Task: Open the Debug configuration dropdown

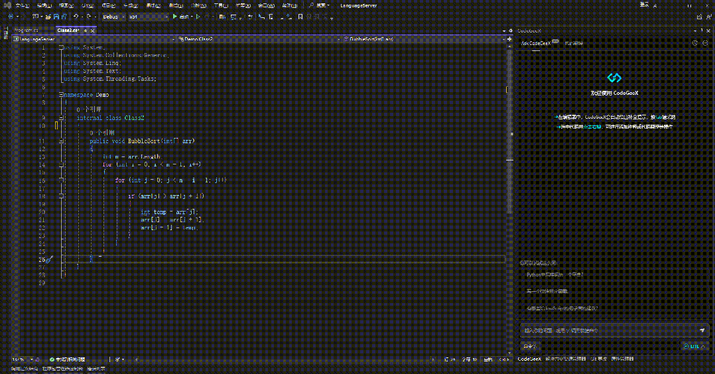Action: tap(113, 17)
